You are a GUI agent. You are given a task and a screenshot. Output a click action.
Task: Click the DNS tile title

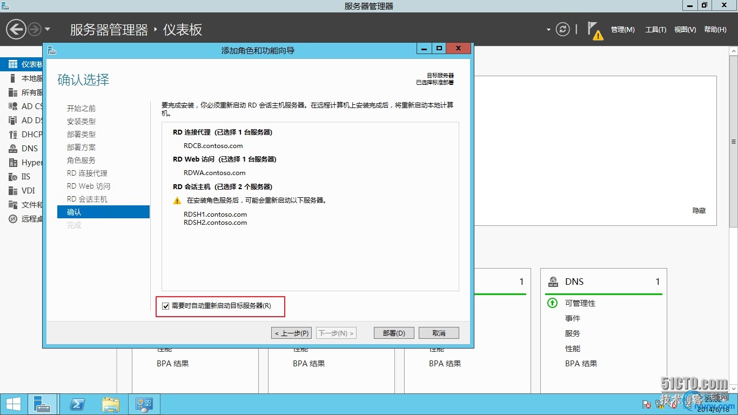(x=574, y=282)
